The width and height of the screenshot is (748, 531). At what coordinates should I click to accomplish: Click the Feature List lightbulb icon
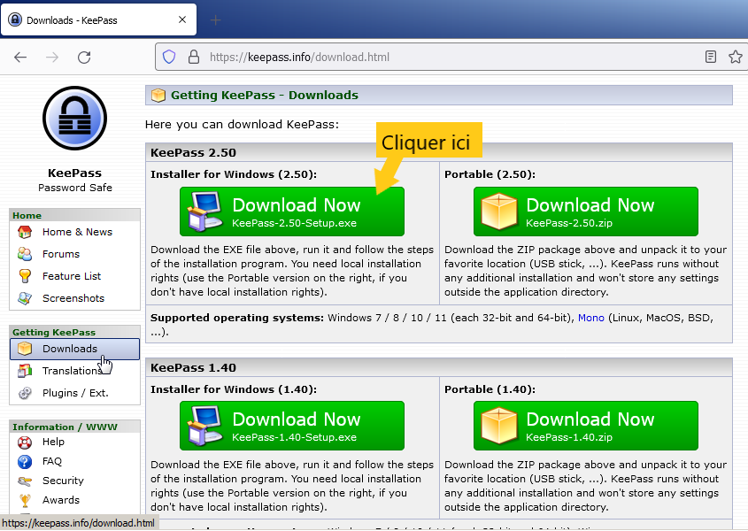point(25,276)
